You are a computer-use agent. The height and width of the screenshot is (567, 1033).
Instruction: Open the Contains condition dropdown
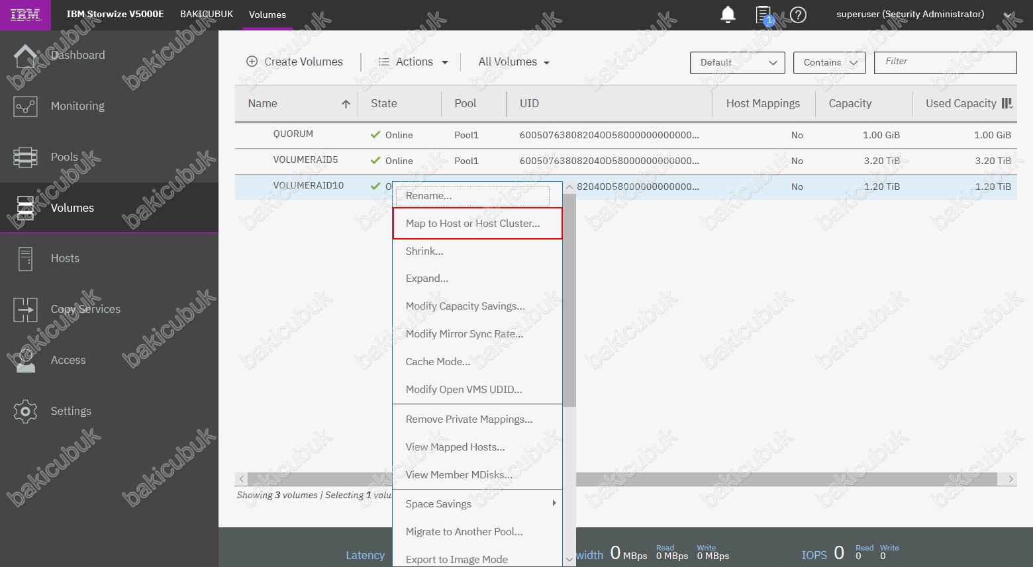830,62
